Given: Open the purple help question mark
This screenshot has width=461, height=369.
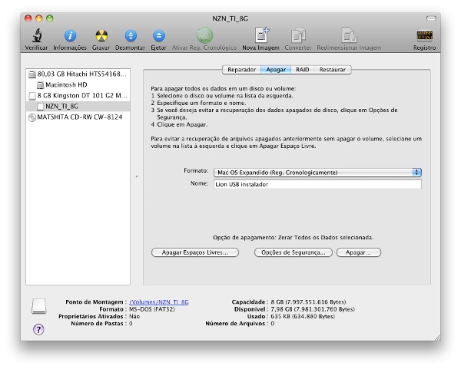Looking at the screenshot, I should (38, 329).
